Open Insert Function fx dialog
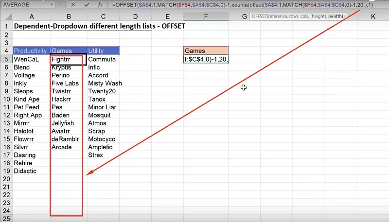389x222 pixels. click(100, 4)
